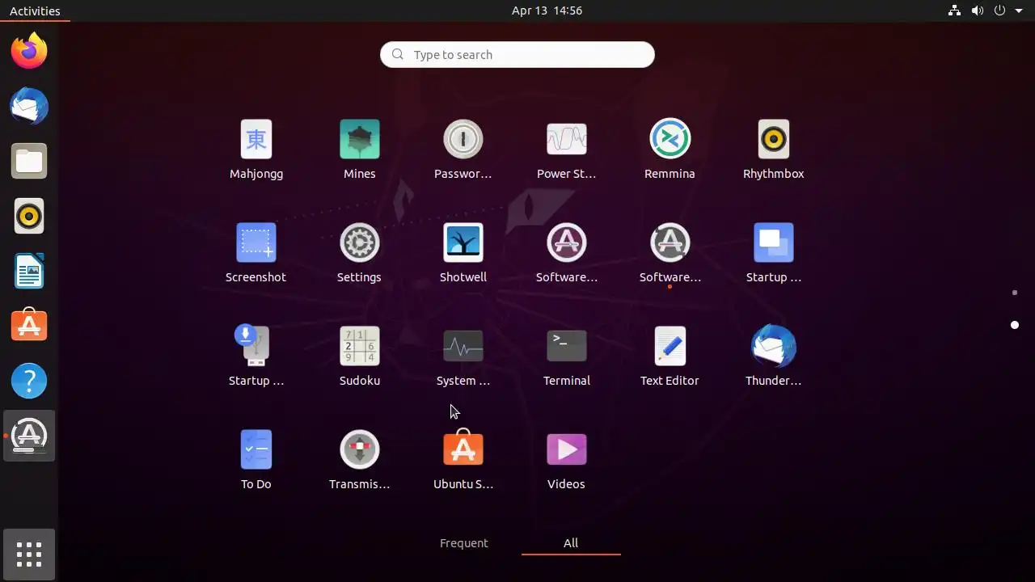Open Passwords and Keys app
Viewport: 1035px width, 582px height.
[x=463, y=150]
